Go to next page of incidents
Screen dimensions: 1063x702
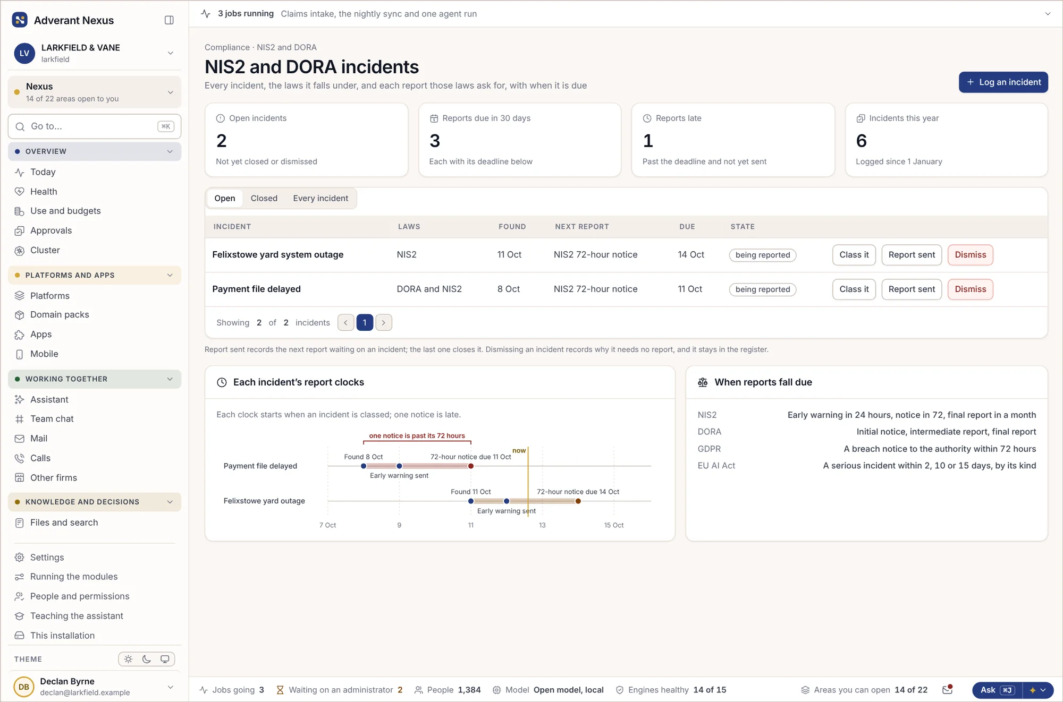pyautogui.click(x=384, y=322)
